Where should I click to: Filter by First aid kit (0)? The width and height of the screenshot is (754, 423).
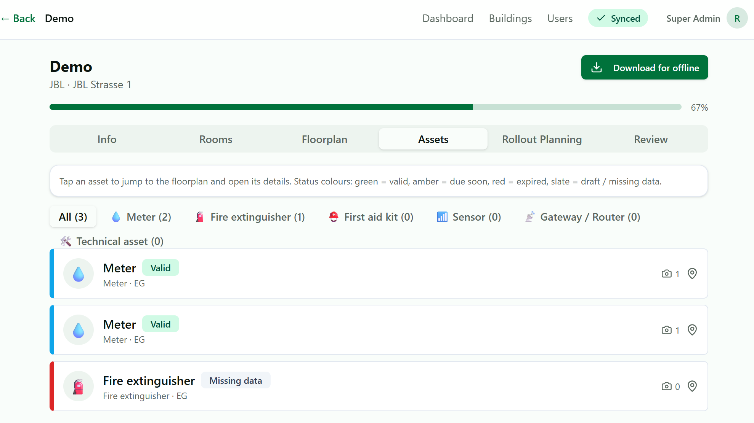coord(371,217)
